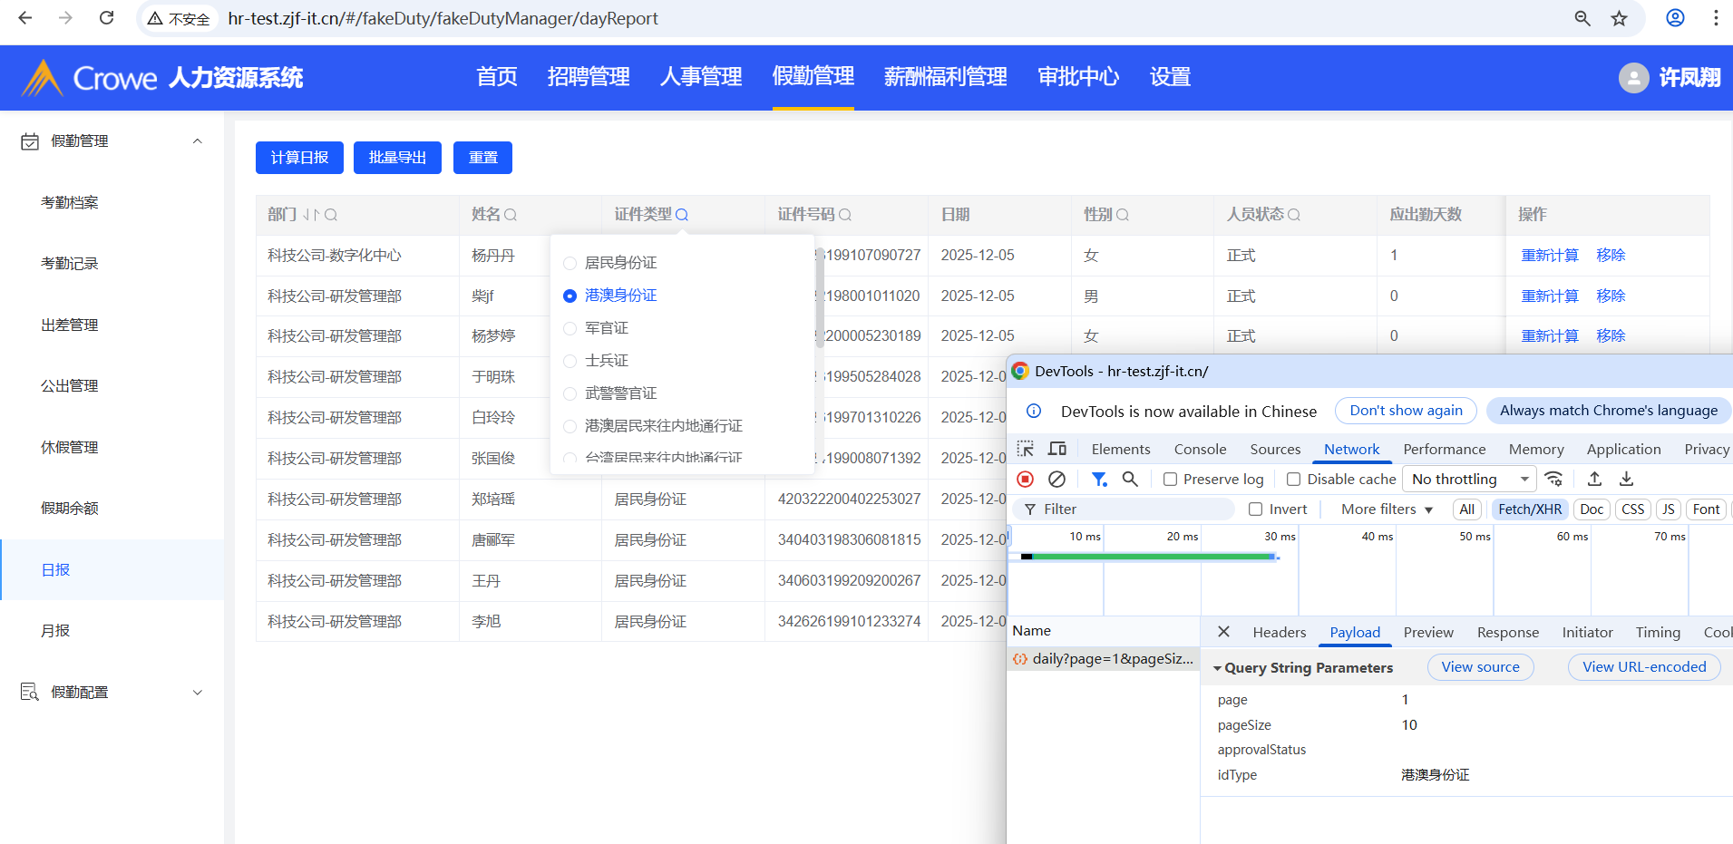Screen dimensions: 1733x844
Task: Enable the Preserve log checkbox
Action: pos(1171,479)
